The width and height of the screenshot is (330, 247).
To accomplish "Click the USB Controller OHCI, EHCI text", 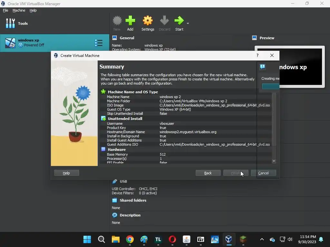I will coord(148,189).
